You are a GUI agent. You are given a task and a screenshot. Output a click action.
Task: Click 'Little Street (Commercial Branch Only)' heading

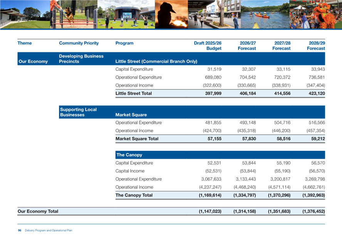coord(156,61)
